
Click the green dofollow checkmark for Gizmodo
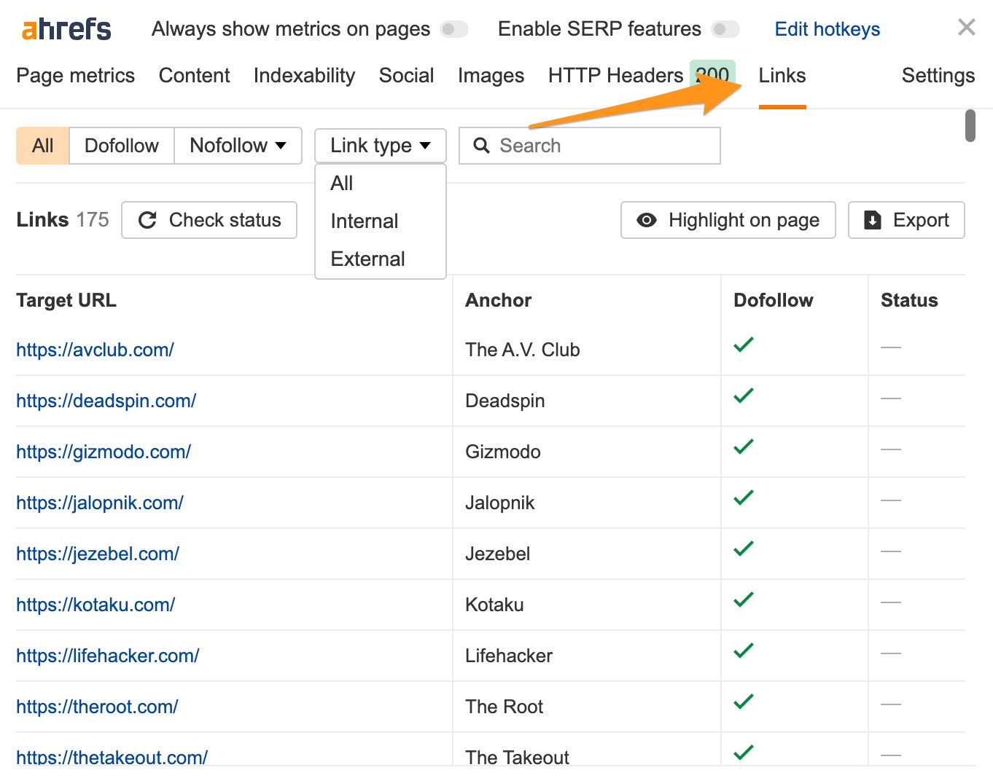[743, 447]
